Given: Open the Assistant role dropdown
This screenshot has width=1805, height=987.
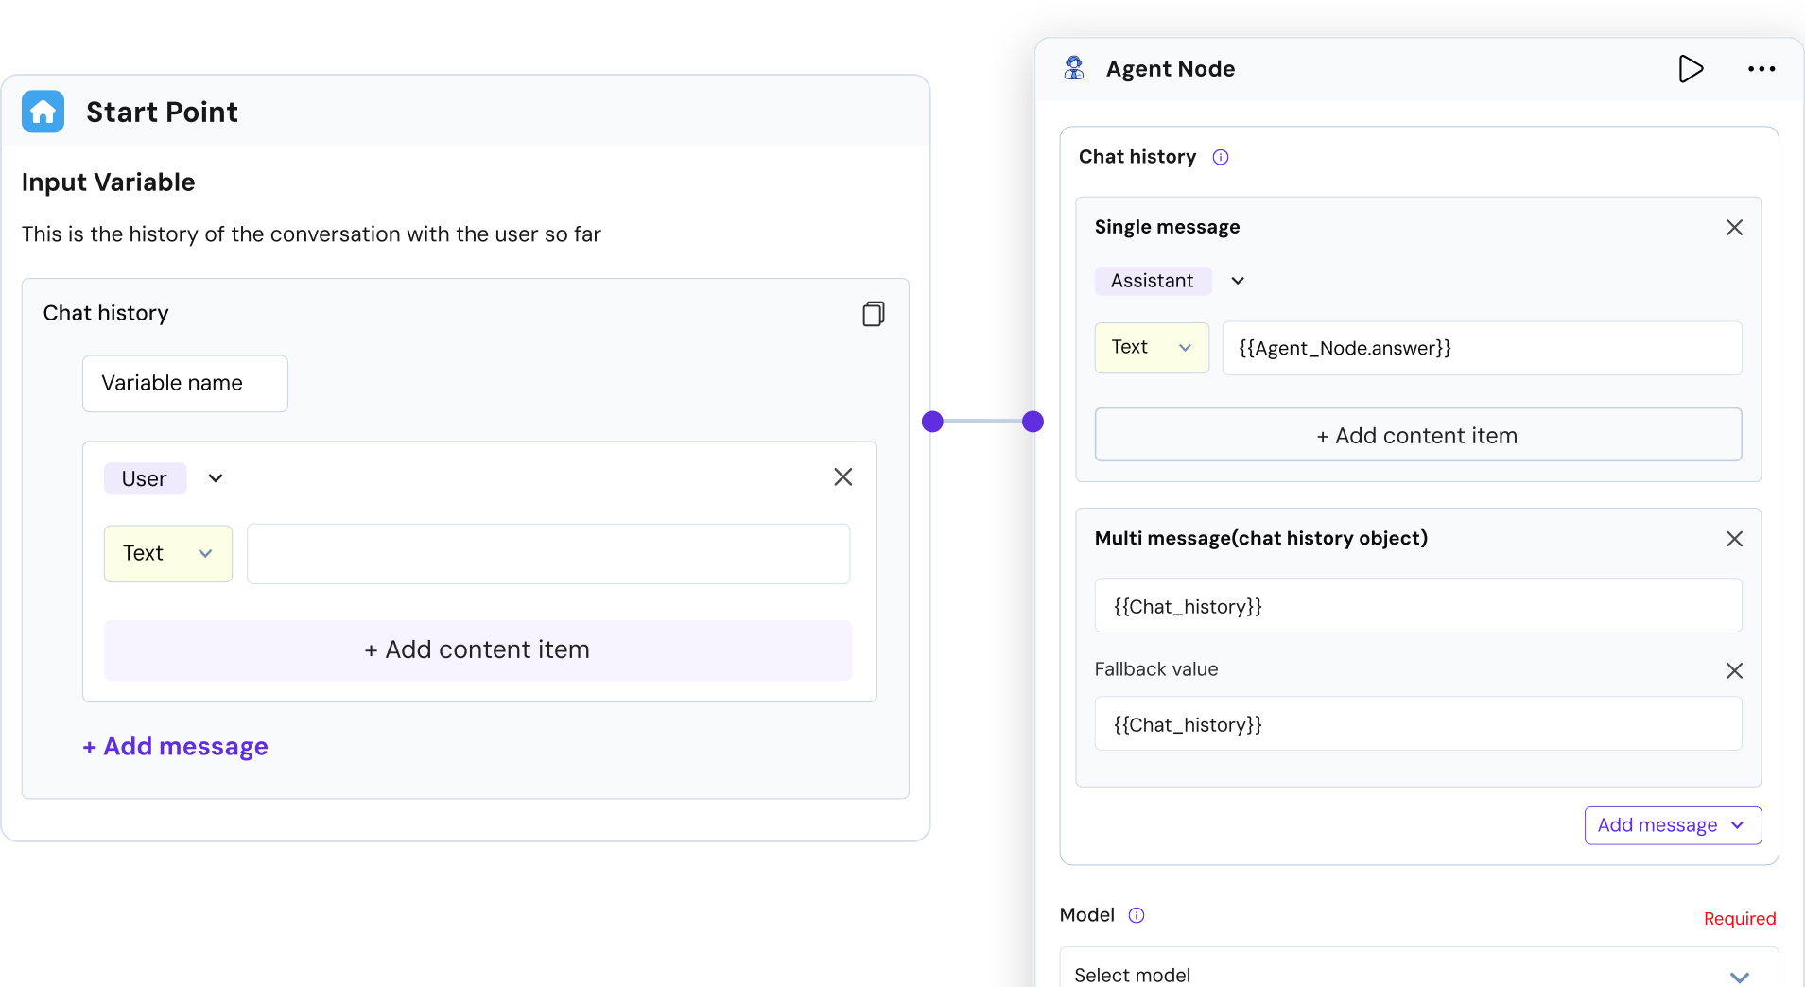Looking at the screenshot, I should pos(1238,281).
